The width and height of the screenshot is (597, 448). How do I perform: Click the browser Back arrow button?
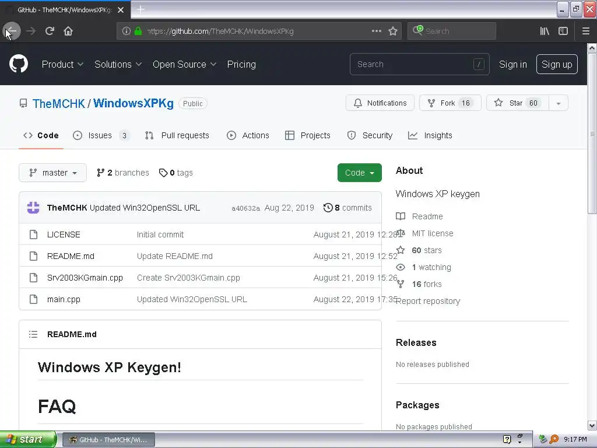pyautogui.click(x=12, y=31)
